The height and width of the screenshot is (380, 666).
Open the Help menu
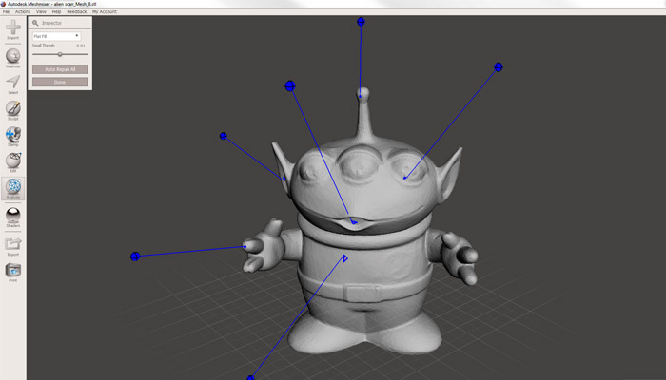[x=56, y=11]
